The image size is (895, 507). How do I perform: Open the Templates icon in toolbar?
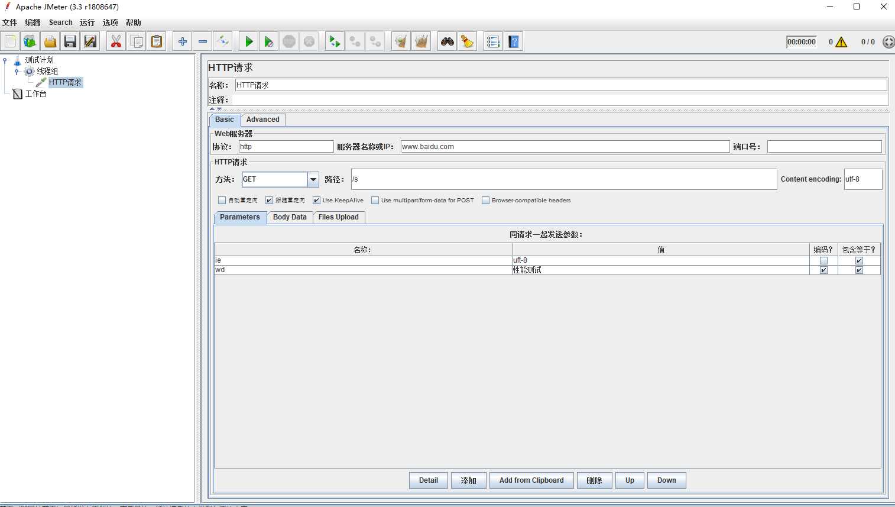point(30,41)
